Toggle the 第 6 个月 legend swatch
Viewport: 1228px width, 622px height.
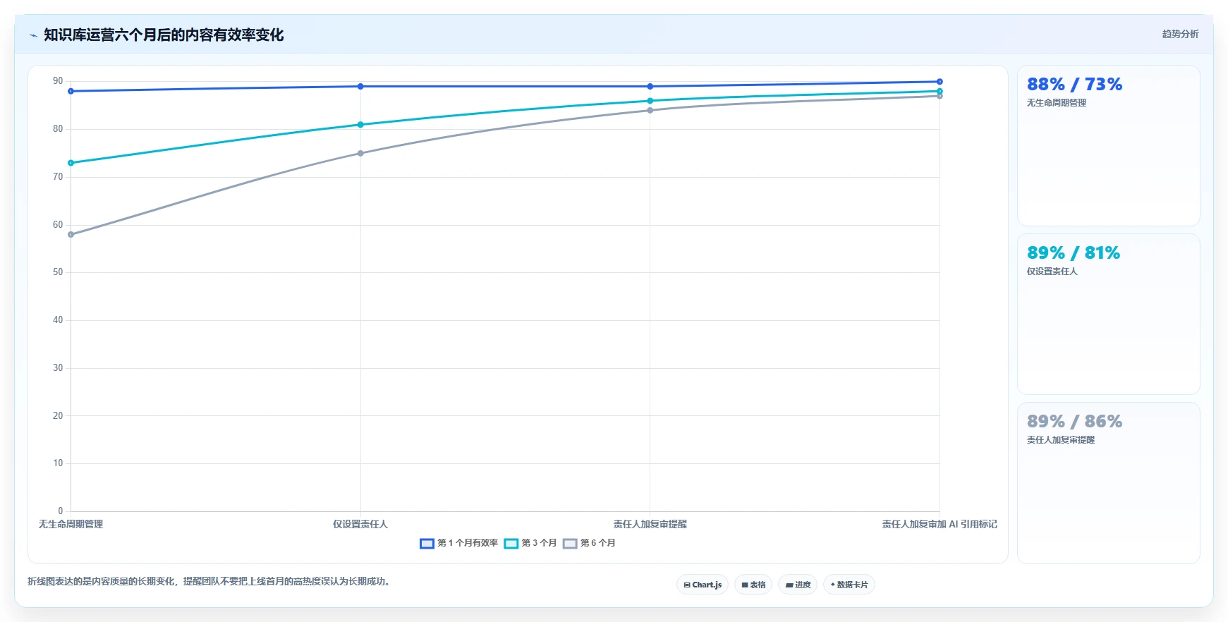(x=570, y=543)
